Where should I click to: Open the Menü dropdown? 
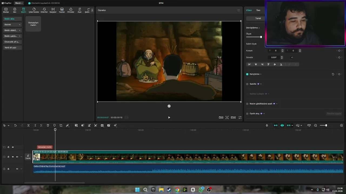(x=18, y=3)
